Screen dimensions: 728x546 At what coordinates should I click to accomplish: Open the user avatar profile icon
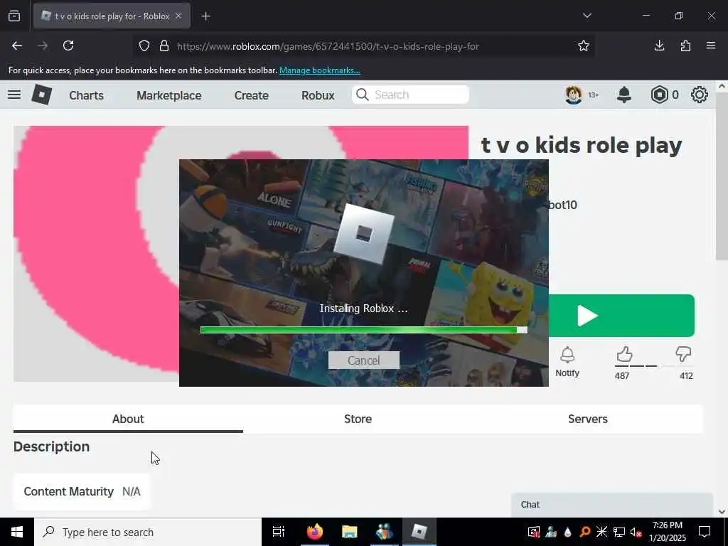coord(574,95)
